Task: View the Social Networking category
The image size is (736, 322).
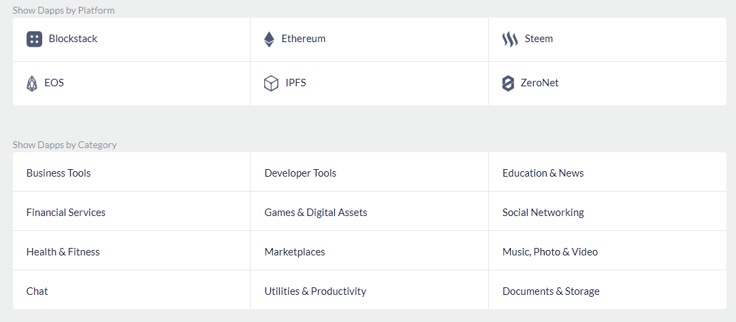Action: [543, 213]
